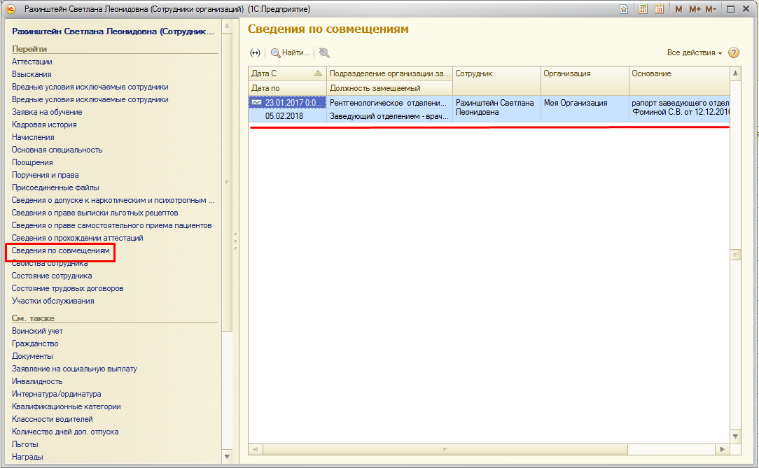
Task: Open help with the question mark icon
Action: [x=734, y=52]
